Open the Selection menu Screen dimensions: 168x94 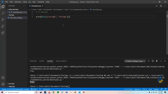(x=18, y=2)
